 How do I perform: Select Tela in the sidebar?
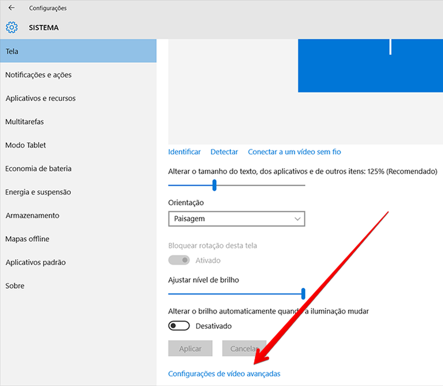[x=12, y=51]
